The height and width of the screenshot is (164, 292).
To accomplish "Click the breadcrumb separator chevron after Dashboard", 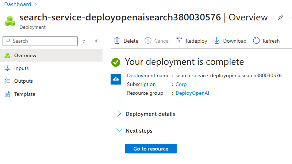I will (35, 4).
